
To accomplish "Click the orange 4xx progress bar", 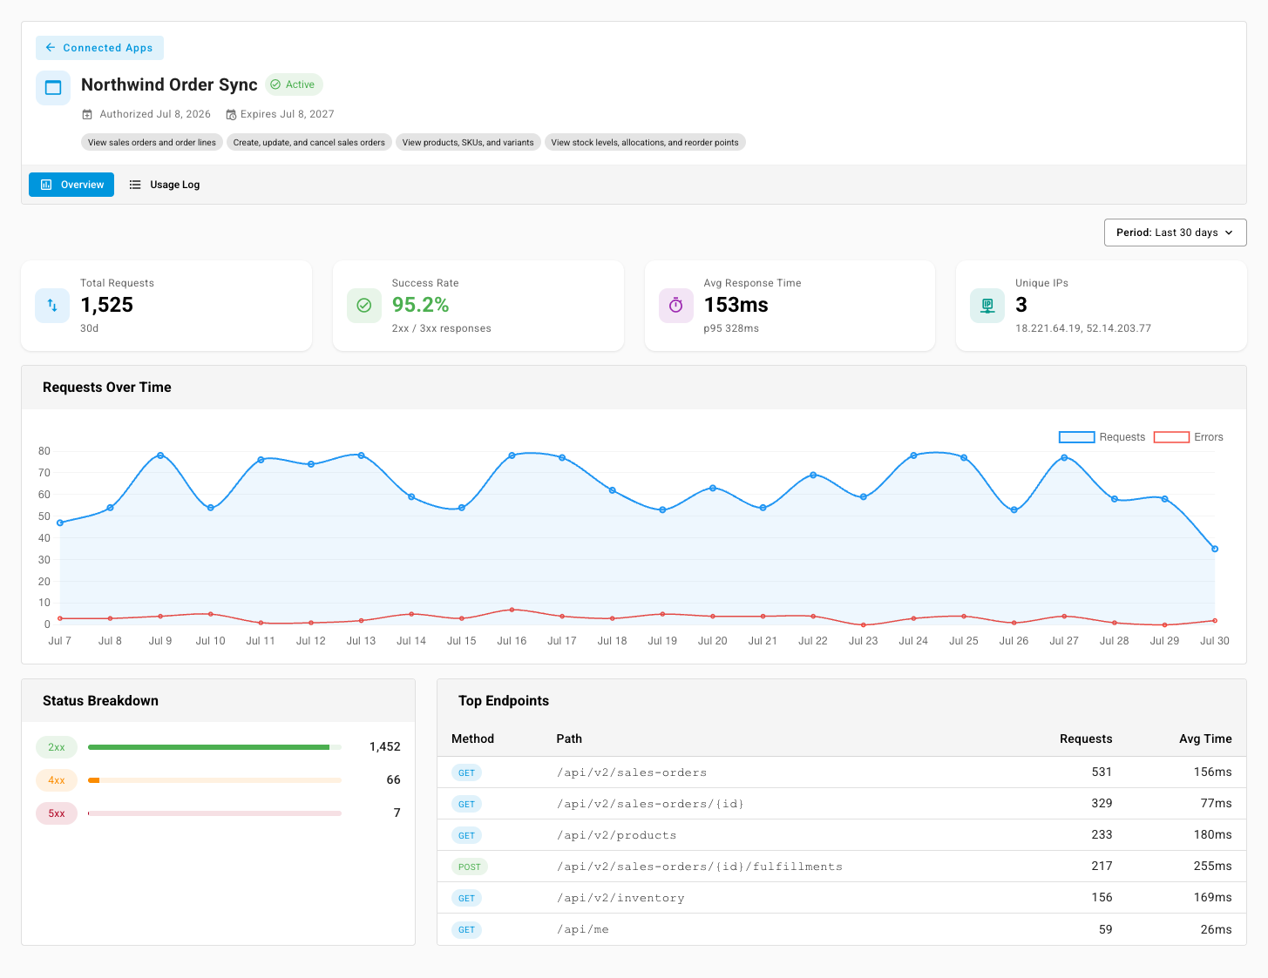I will point(214,780).
